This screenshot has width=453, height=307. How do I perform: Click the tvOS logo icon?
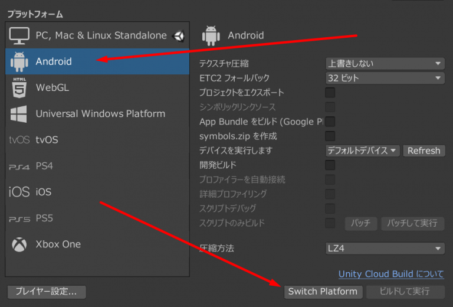(x=19, y=140)
